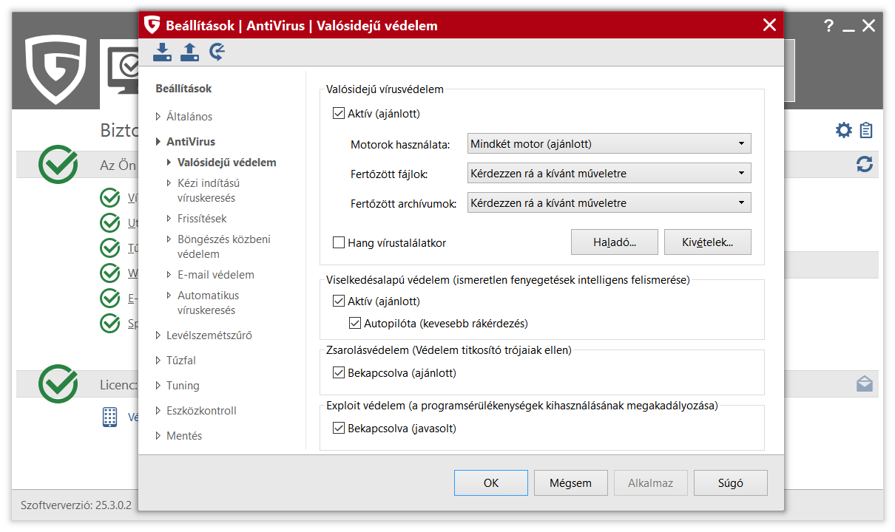Open the Kivételek... exceptions button
This screenshot has width=895, height=532.
tap(708, 242)
